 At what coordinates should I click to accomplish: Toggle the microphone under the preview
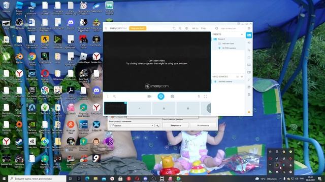click(x=199, y=97)
